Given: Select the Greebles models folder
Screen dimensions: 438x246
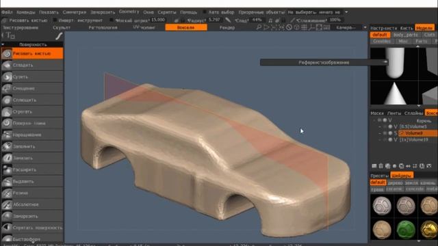Looking at the screenshot, I should (382, 41).
